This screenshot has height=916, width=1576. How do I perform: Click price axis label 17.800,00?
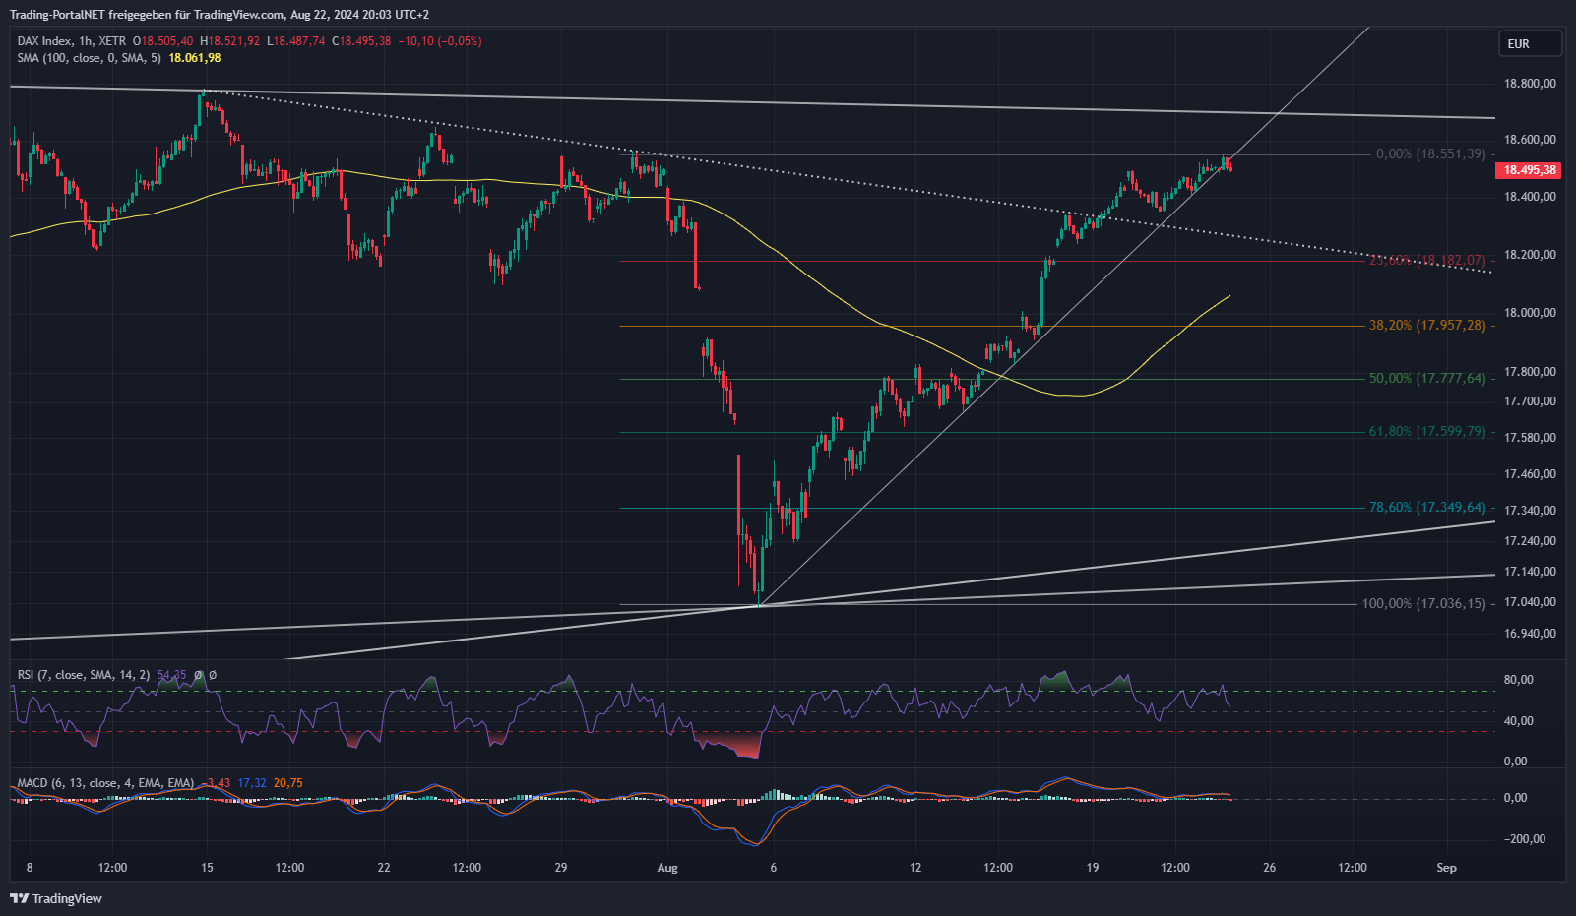1530,372
